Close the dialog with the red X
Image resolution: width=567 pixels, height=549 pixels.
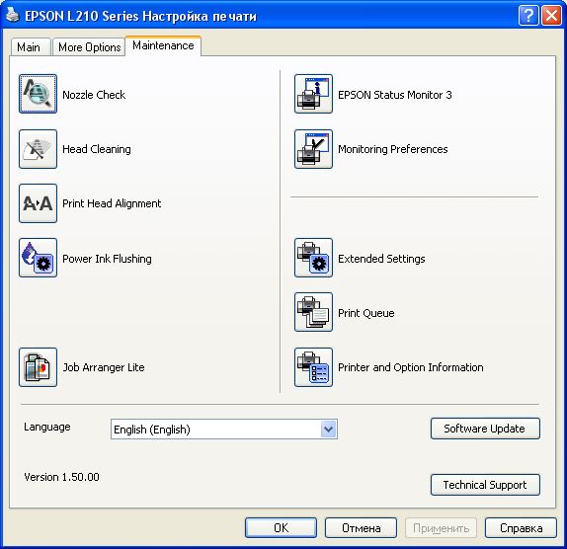pos(551,16)
